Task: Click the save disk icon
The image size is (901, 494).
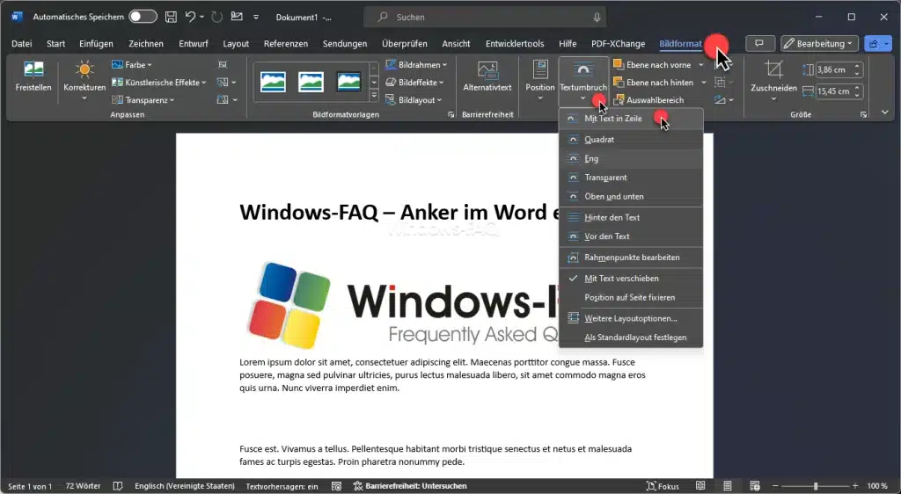Action: coord(171,18)
